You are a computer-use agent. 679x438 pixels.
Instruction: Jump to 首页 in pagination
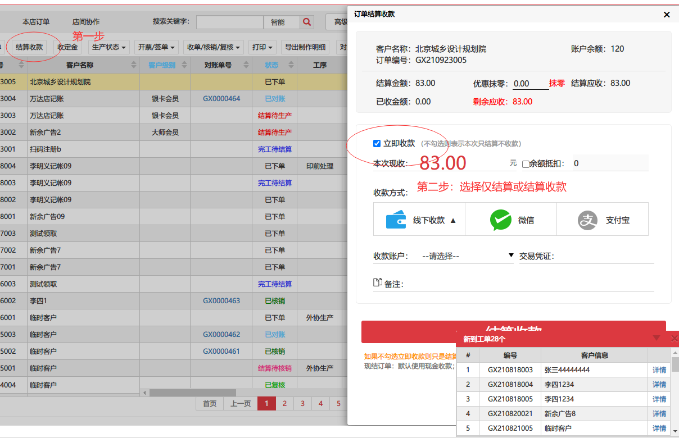click(210, 403)
